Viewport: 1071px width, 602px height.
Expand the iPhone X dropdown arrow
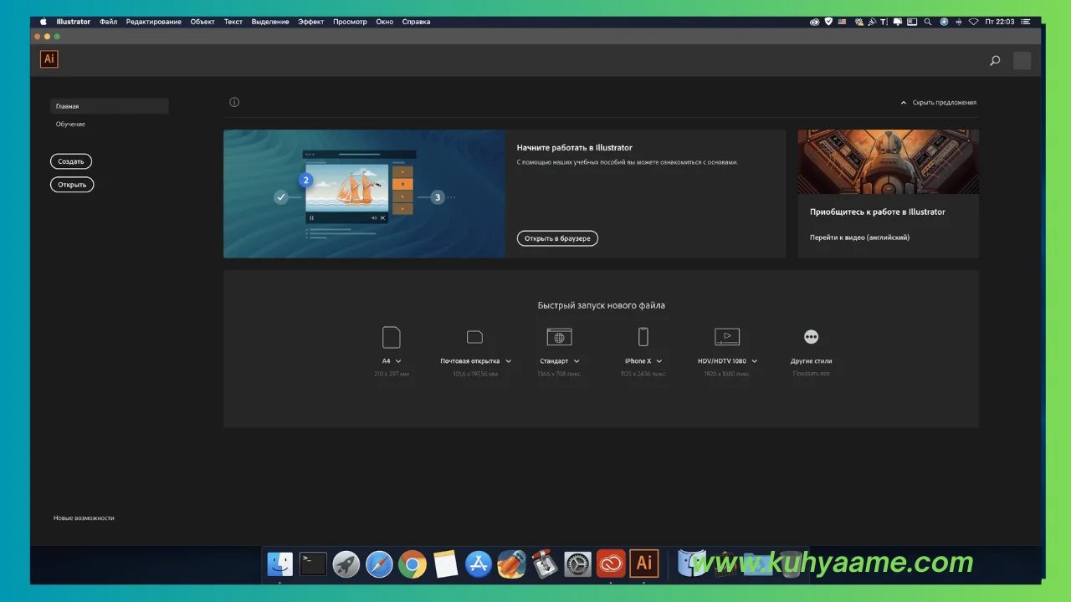[659, 361]
